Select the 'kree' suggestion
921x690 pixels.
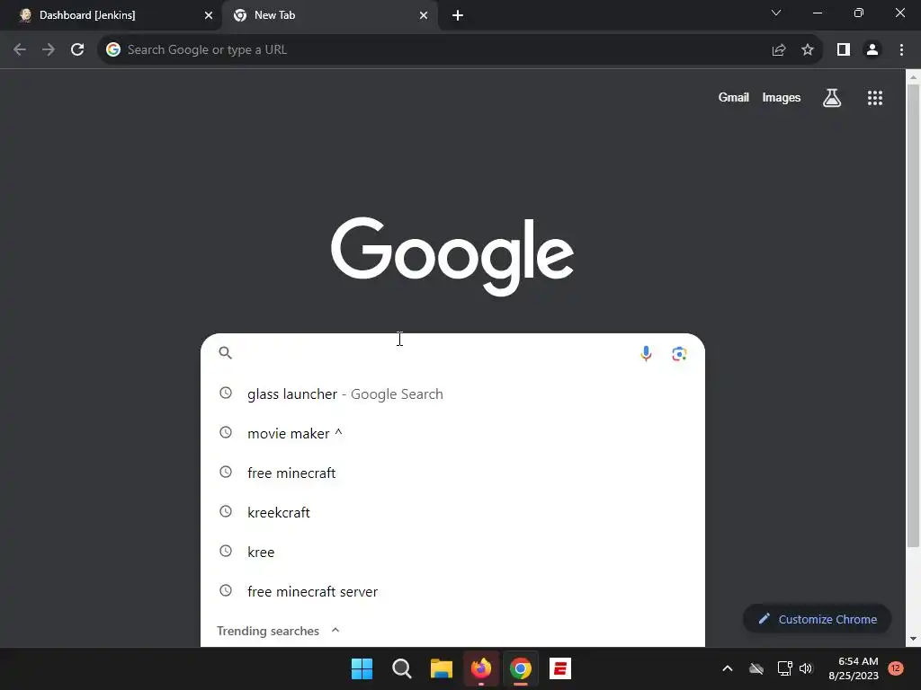[452, 552]
